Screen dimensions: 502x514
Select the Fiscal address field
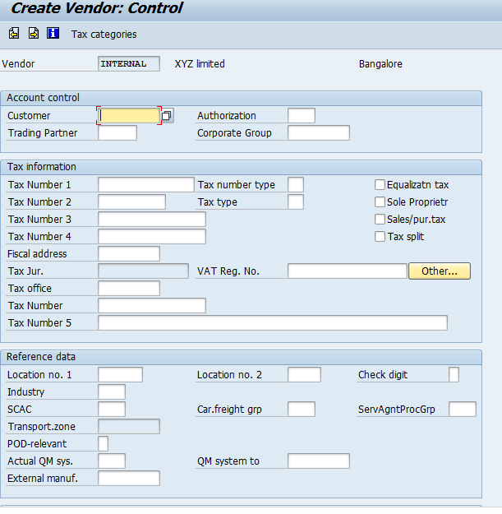(129, 254)
